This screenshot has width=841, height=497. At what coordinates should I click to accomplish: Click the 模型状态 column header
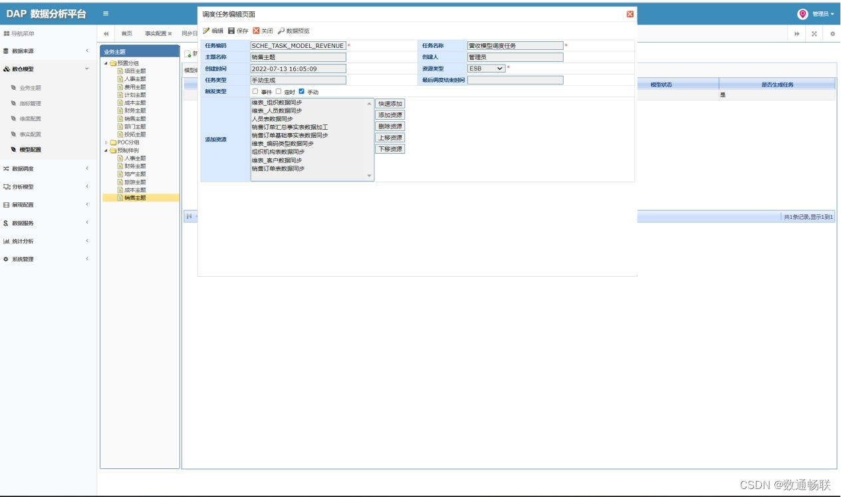tap(661, 84)
